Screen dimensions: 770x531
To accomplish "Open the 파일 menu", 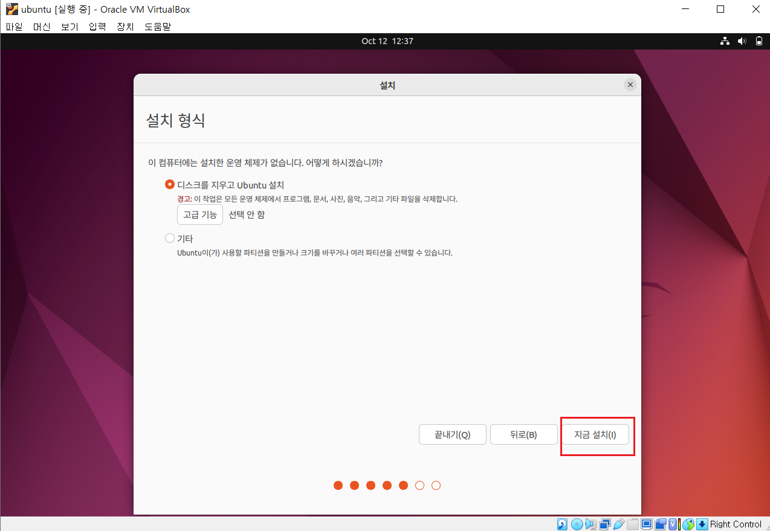I will (x=14, y=27).
